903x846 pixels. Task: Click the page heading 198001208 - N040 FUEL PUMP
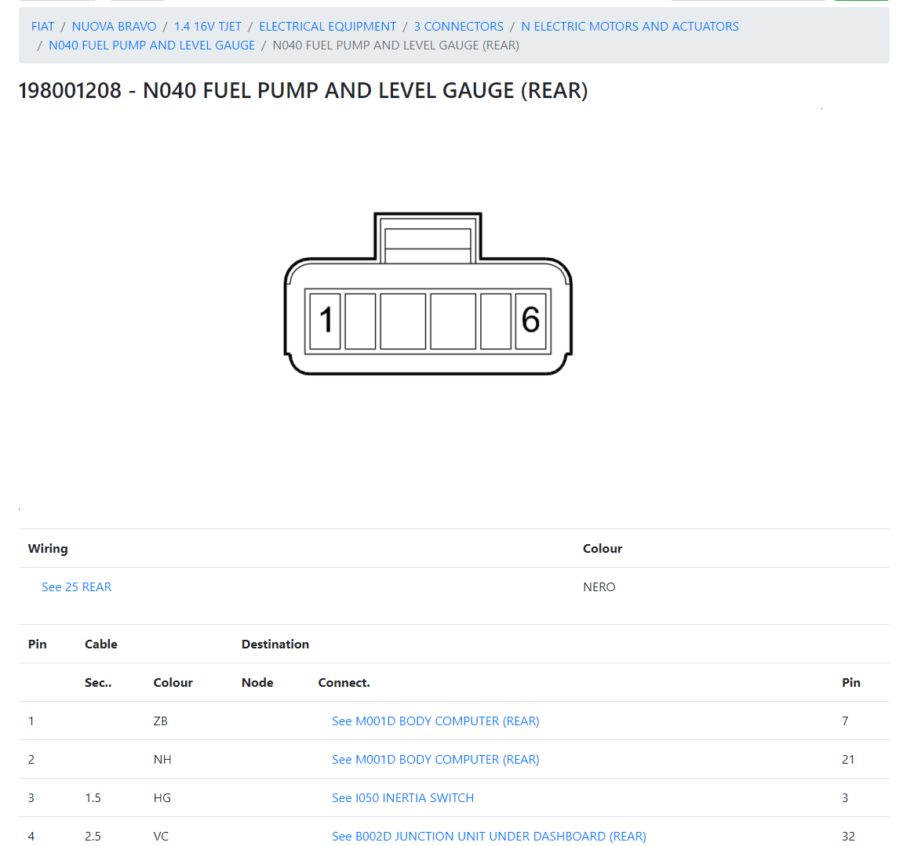click(303, 91)
